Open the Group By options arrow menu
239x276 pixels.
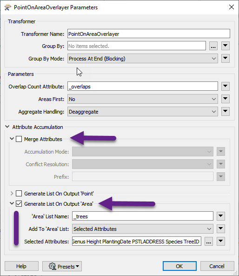point(225,46)
